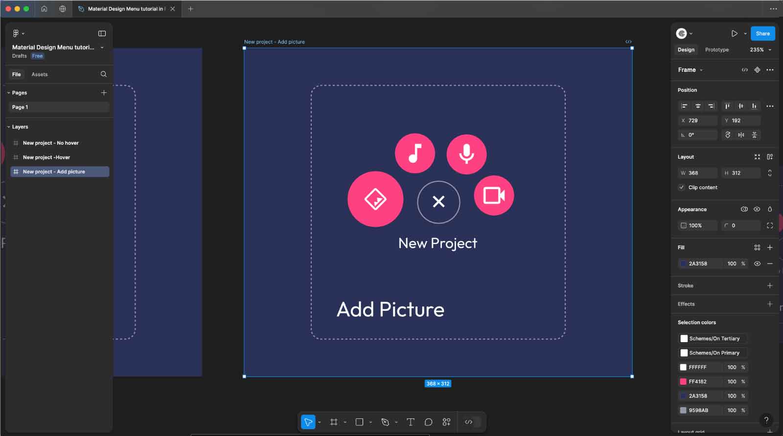Toggle fill visibility eye icon
This screenshot has height=436, width=783.
(757, 263)
